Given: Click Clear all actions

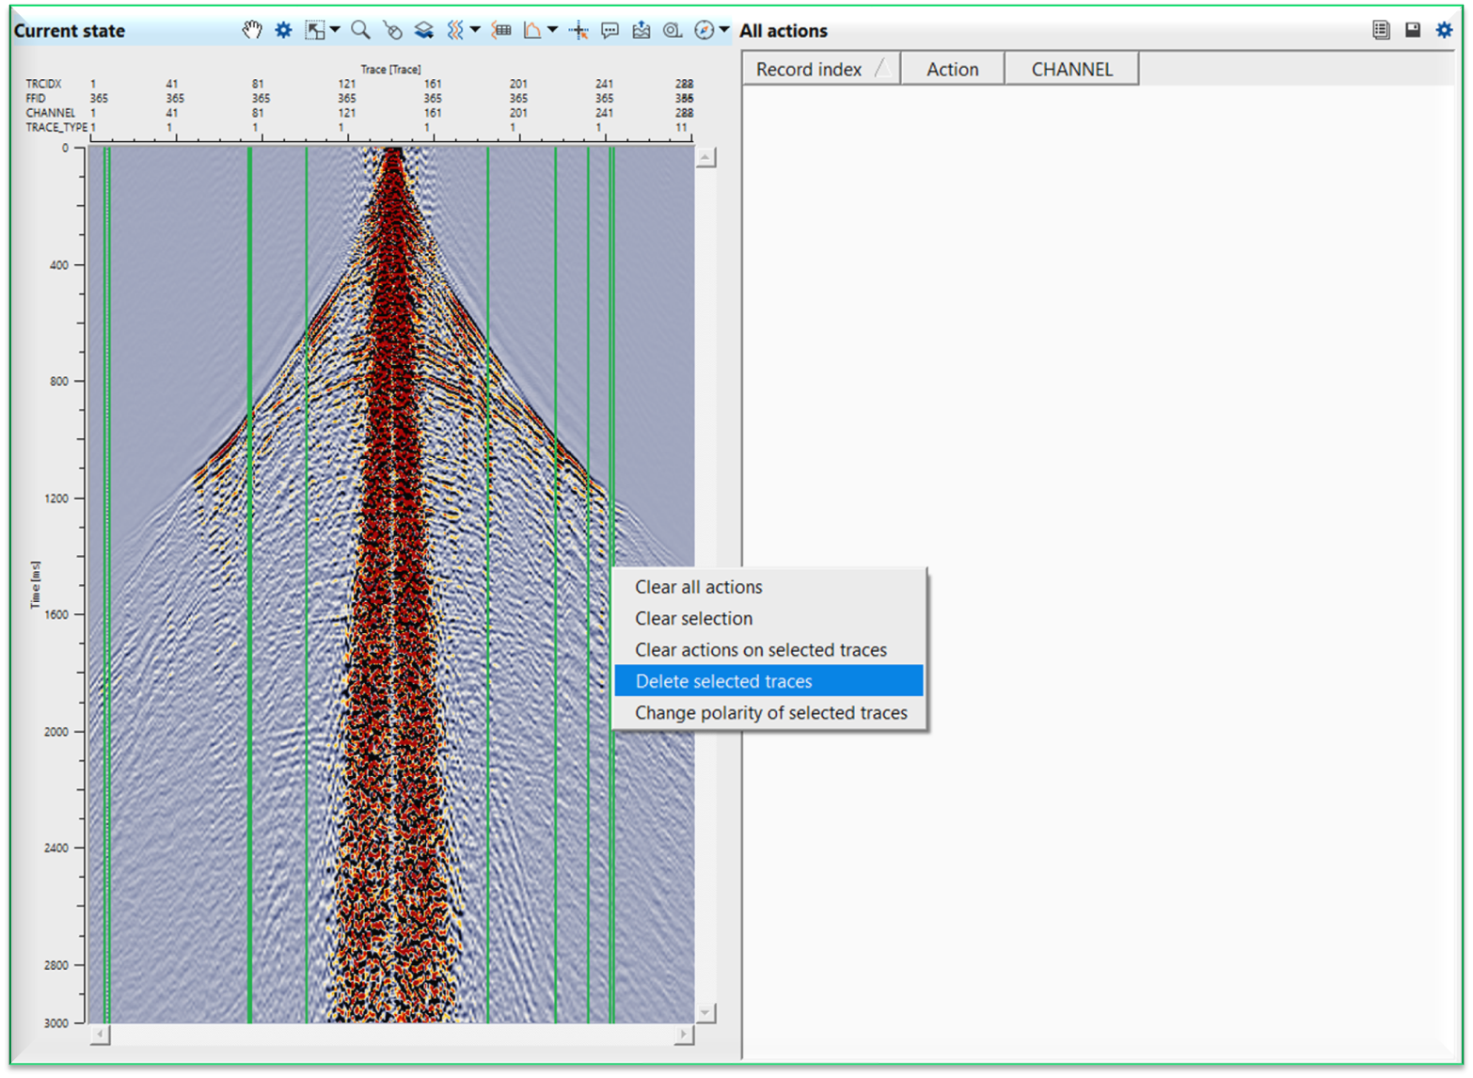Looking at the screenshot, I should tap(698, 586).
